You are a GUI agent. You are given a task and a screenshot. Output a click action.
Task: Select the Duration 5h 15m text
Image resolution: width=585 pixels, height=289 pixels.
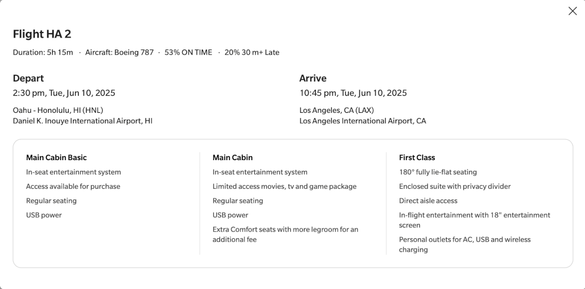tap(43, 52)
